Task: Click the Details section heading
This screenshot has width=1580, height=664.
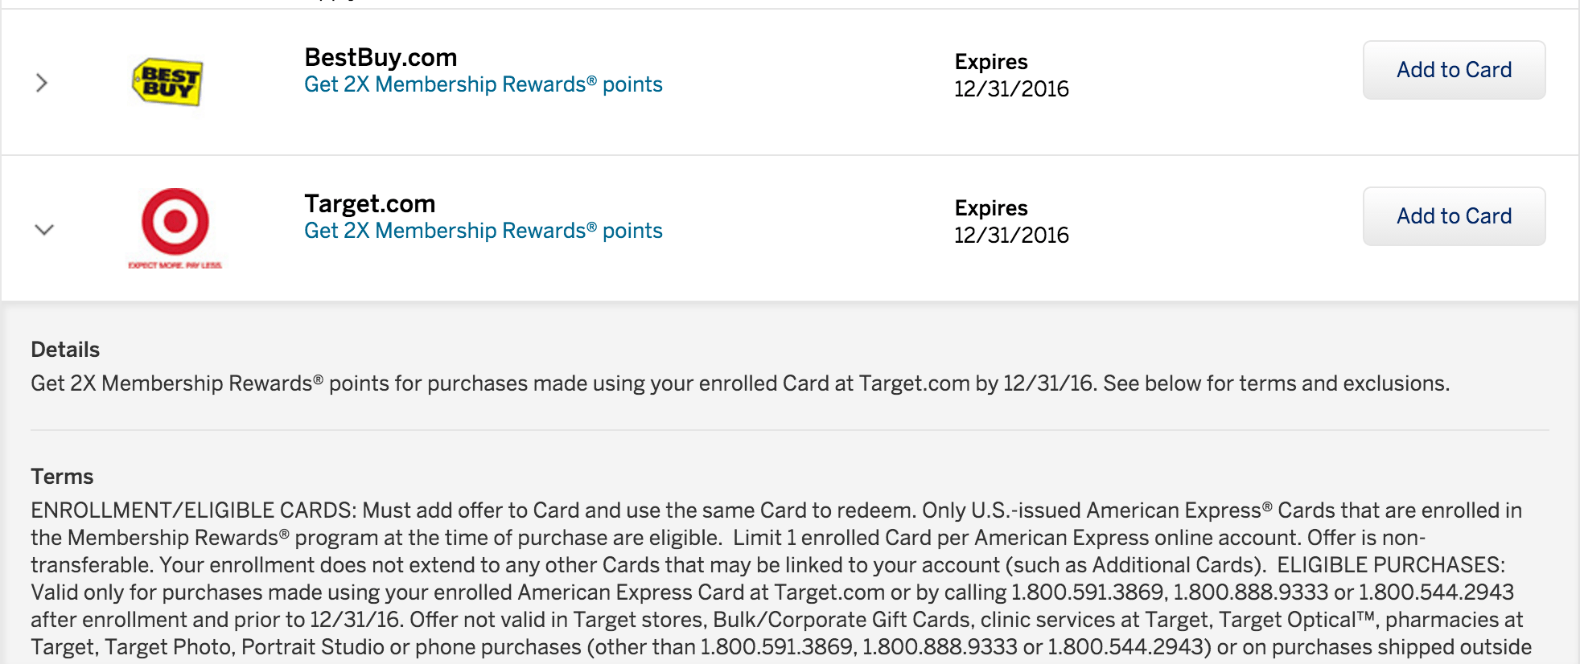Action: pos(65,350)
